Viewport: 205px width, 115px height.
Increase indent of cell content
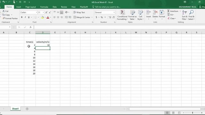[x=70, y=17]
